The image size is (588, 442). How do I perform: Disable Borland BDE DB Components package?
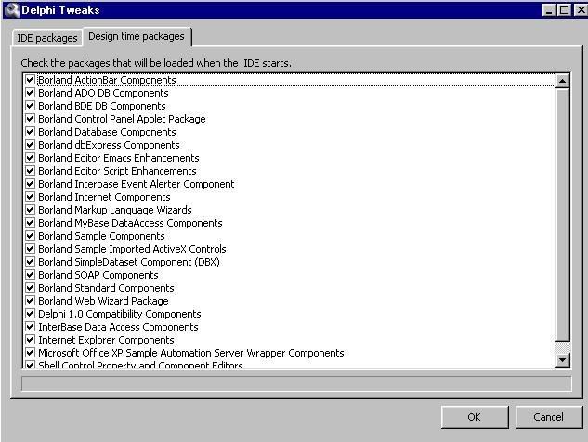pyautogui.click(x=31, y=106)
